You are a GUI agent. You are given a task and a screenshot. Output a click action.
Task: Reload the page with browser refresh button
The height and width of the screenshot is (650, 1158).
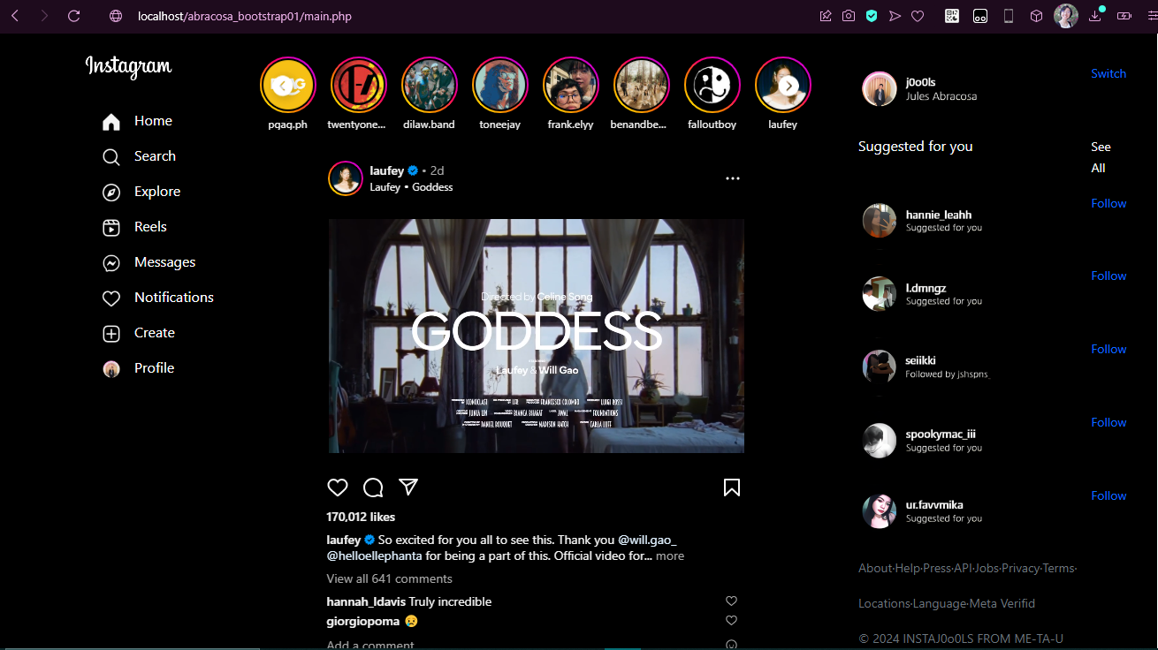tap(74, 16)
